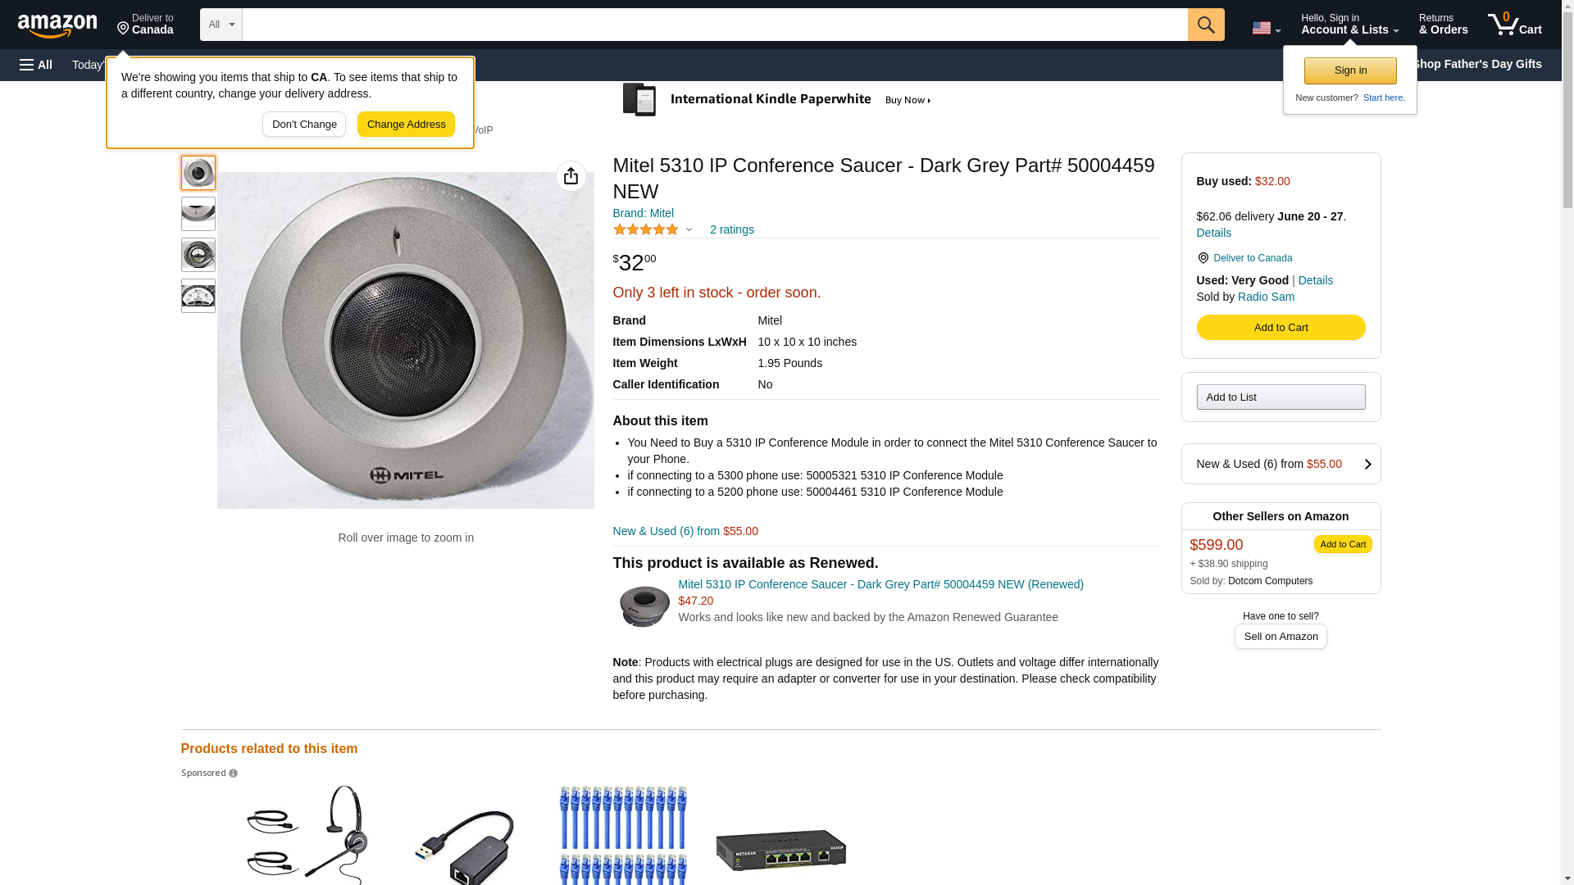Open the Add to List dropdown
The image size is (1574, 885).
(x=1280, y=397)
